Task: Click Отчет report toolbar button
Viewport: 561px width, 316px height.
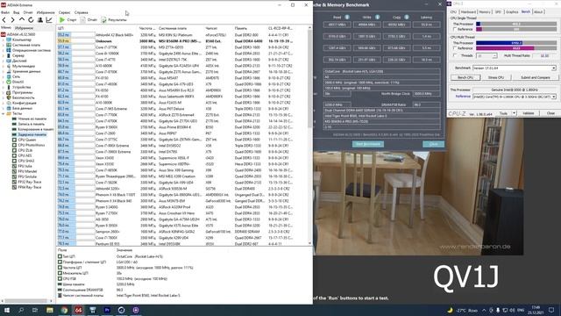Action: tap(89, 20)
